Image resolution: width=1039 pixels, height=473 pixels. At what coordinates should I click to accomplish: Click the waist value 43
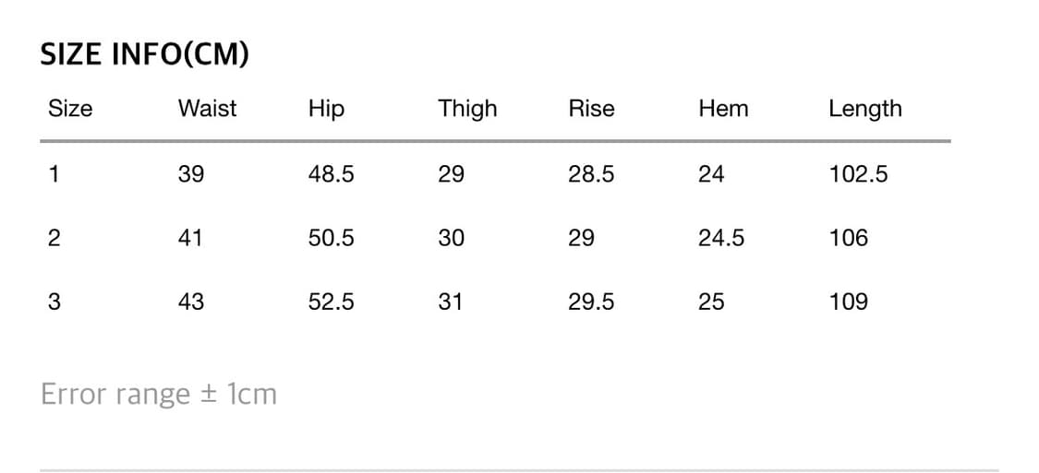(x=191, y=302)
